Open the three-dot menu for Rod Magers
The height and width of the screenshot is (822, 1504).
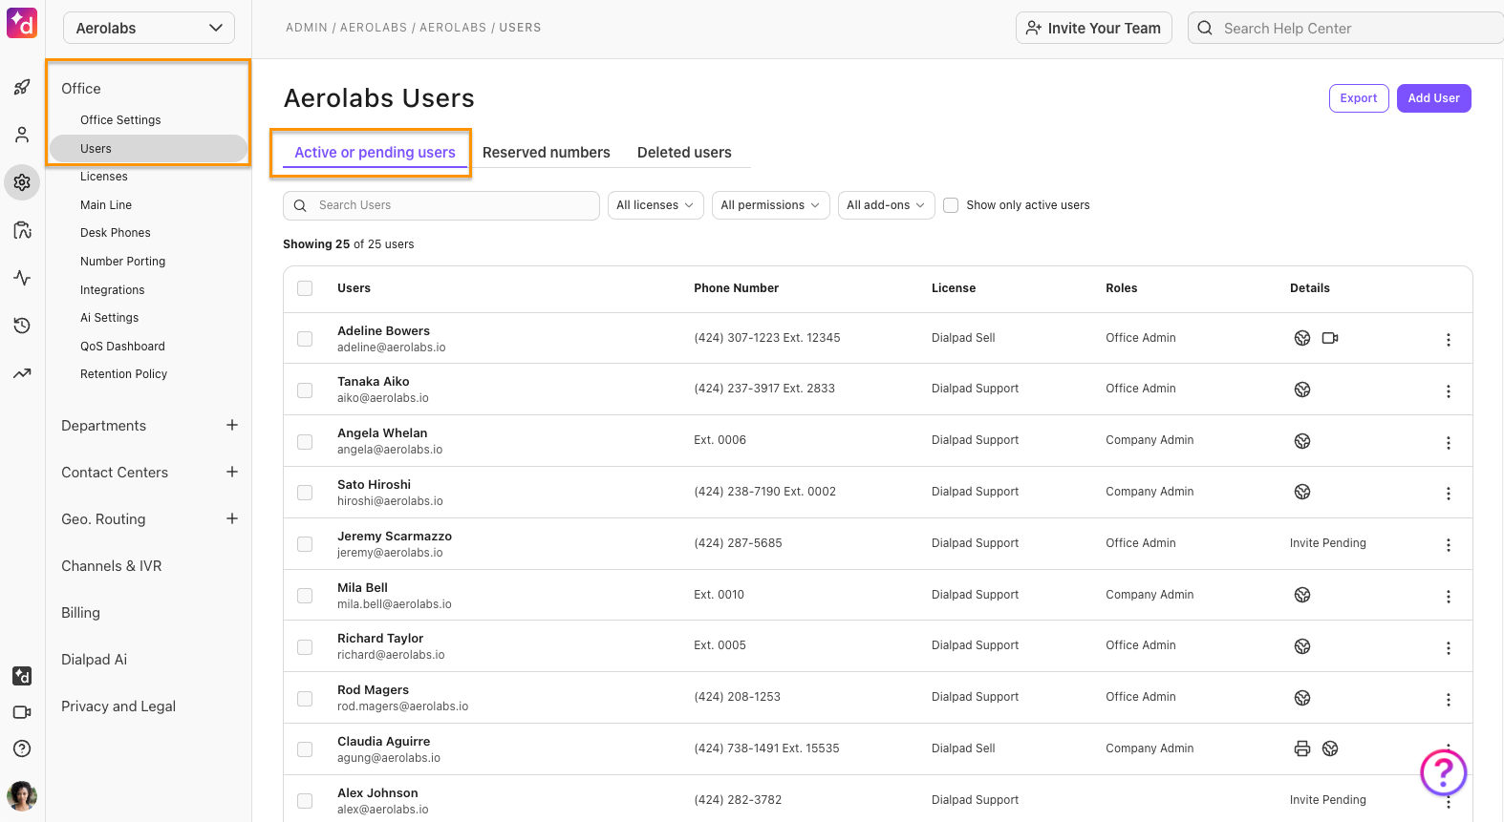pos(1449,700)
